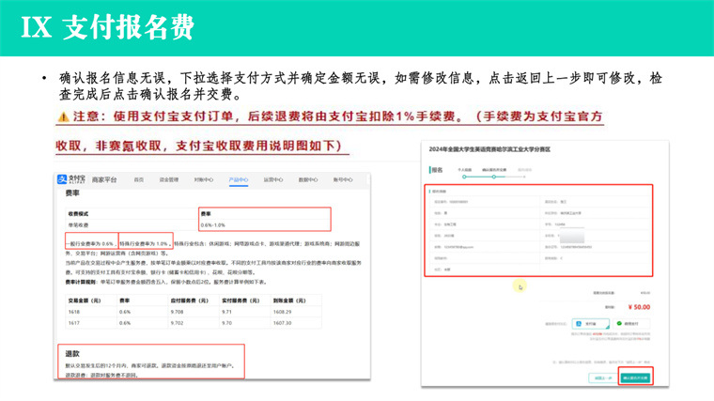Image resolution: width=714 pixels, height=401 pixels.
Task: Click the Alipay logo in merchant header
Action: tap(72, 179)
